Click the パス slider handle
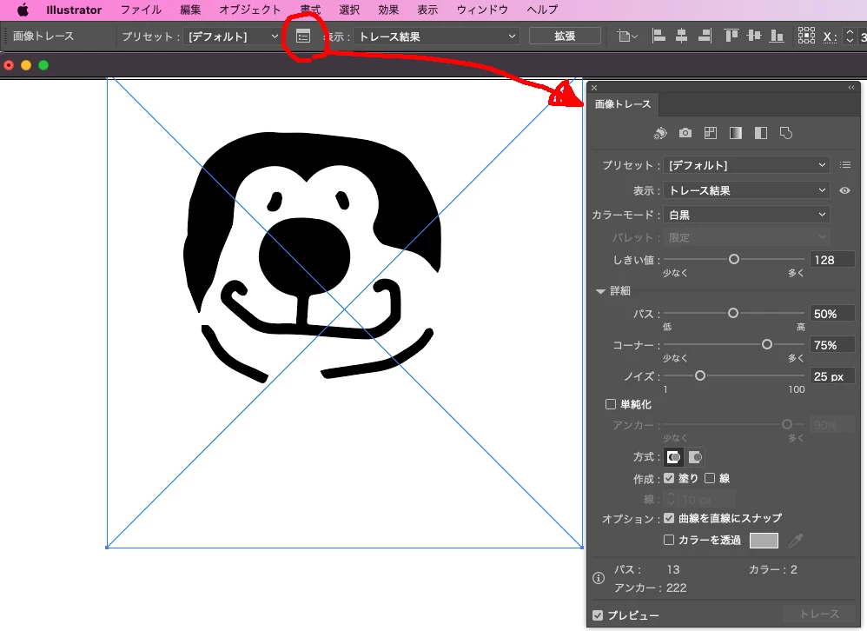Viewport: 867px width, 631px height. 732,313
